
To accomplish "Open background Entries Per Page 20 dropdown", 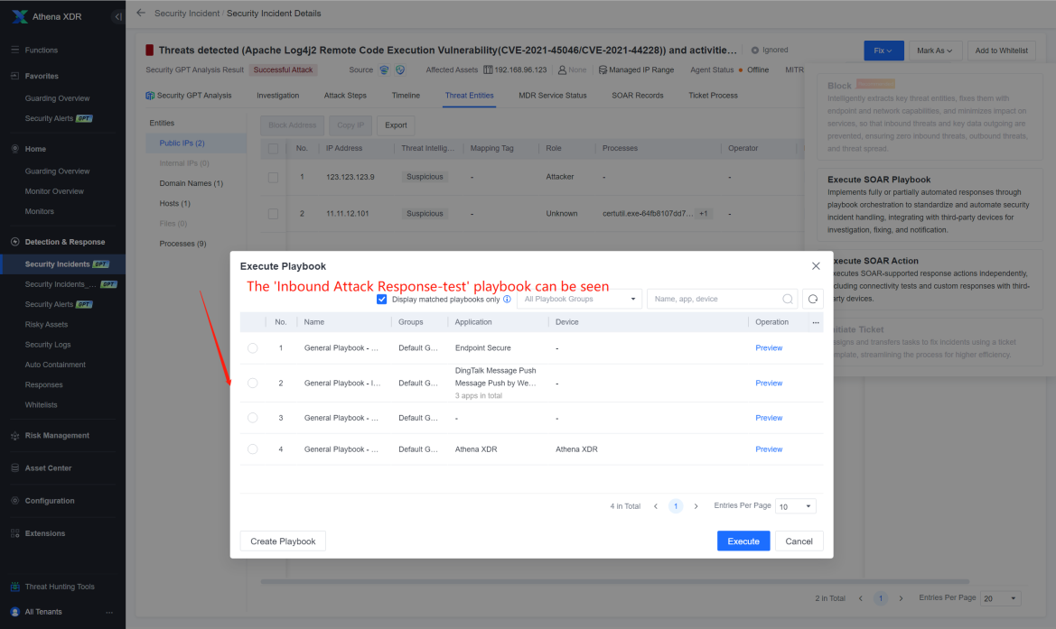I will click(x=1001, y=598).
